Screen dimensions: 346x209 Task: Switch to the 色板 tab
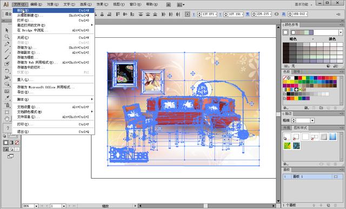[287, 72]
